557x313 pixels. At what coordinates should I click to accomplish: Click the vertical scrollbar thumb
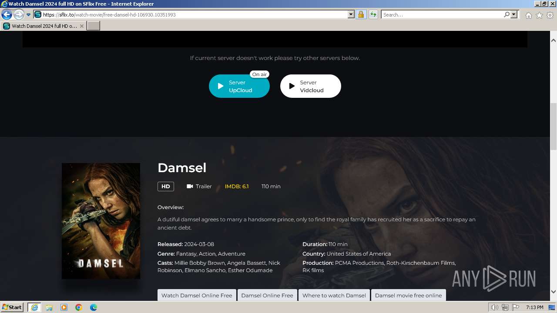coord(554,126)
